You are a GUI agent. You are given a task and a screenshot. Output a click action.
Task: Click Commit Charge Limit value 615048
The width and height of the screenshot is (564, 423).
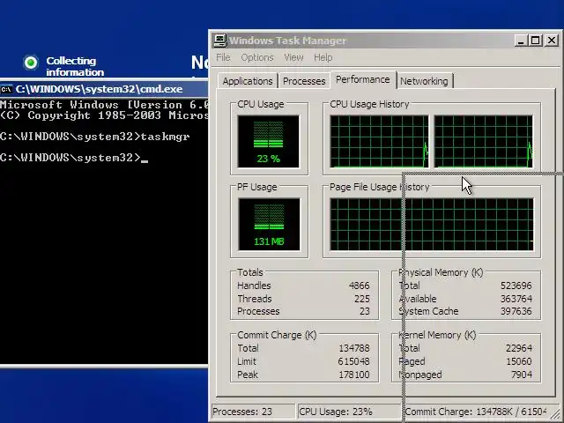point(353,361)
